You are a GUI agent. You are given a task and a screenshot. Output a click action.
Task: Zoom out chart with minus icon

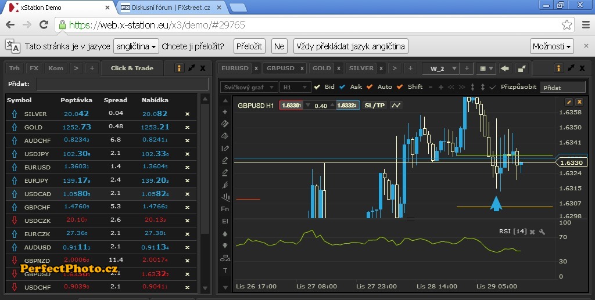tap(431, 87)
